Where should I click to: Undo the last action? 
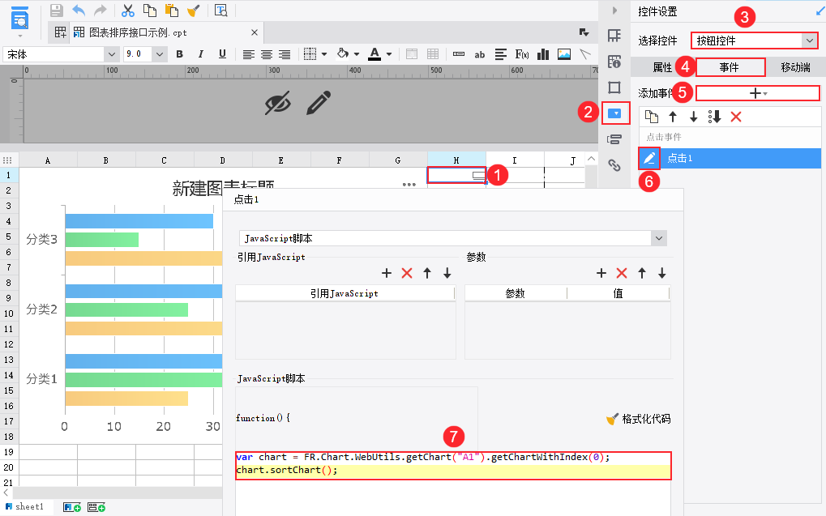pyautogui.click(x=79, y=10)
